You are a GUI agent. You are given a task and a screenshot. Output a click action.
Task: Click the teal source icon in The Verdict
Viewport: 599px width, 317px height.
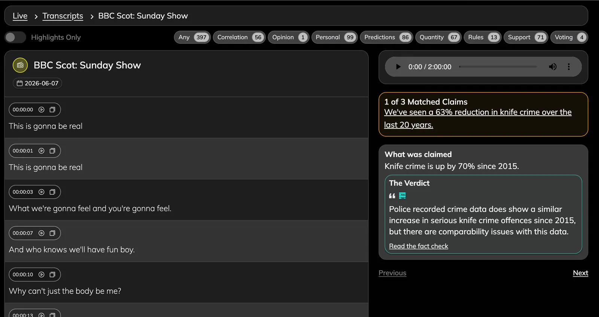[402, 196]
